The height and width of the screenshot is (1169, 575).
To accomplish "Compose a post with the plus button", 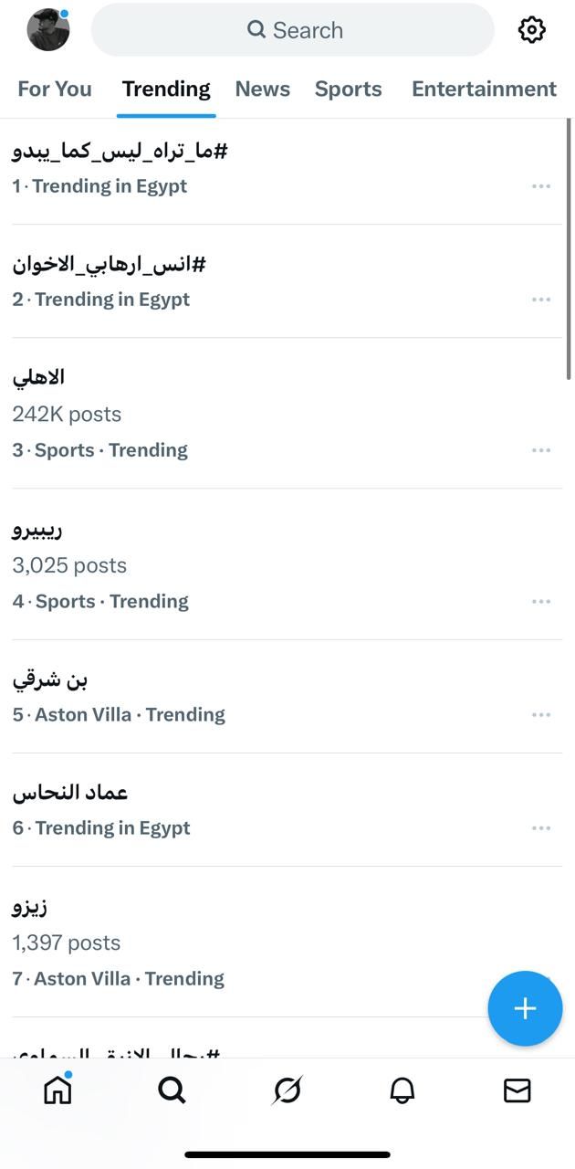I will pos(525,1008).
